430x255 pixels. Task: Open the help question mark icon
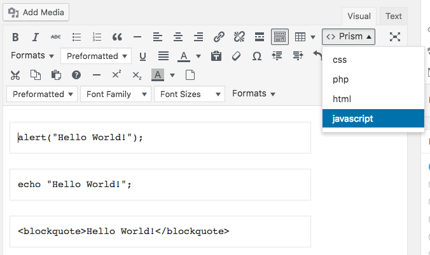pos(76,75)
